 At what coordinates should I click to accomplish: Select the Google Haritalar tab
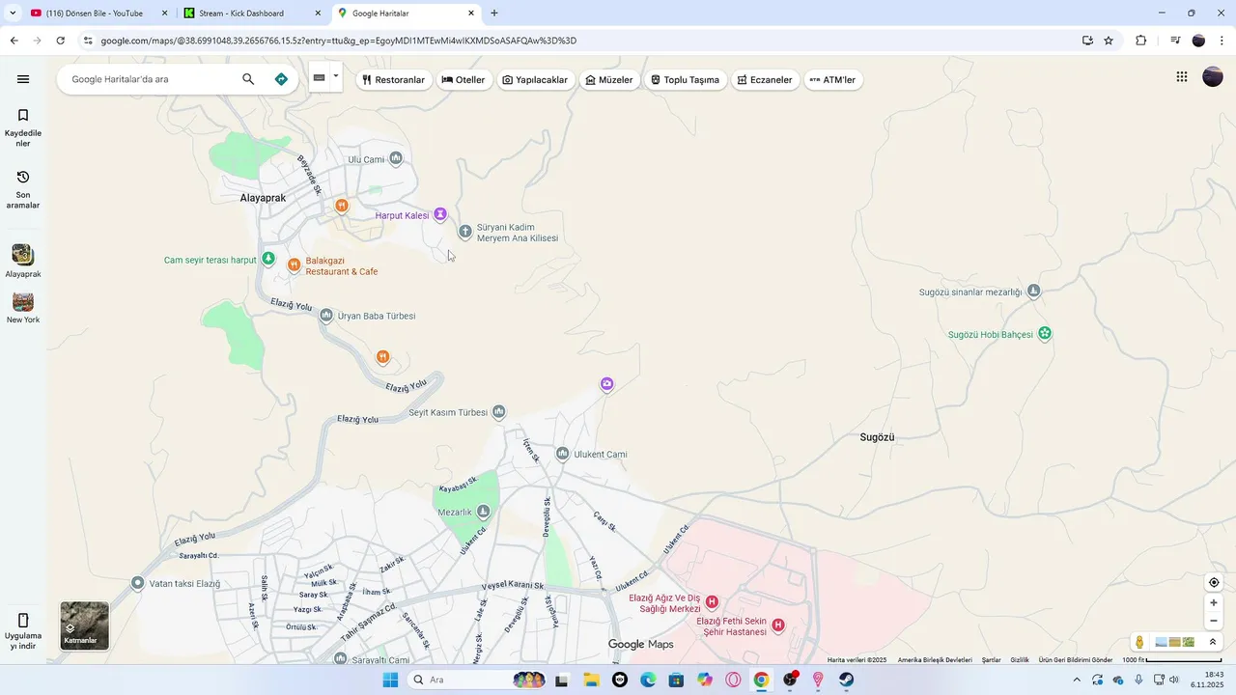click(x=407, y=14)
